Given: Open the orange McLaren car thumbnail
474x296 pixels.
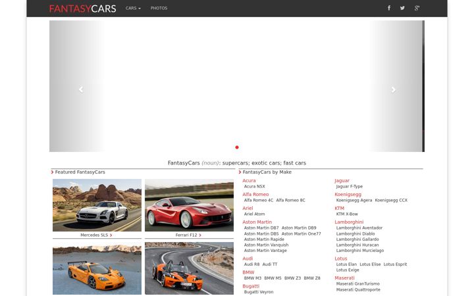Looking at the screenshot, I should [x=97, y=268].
